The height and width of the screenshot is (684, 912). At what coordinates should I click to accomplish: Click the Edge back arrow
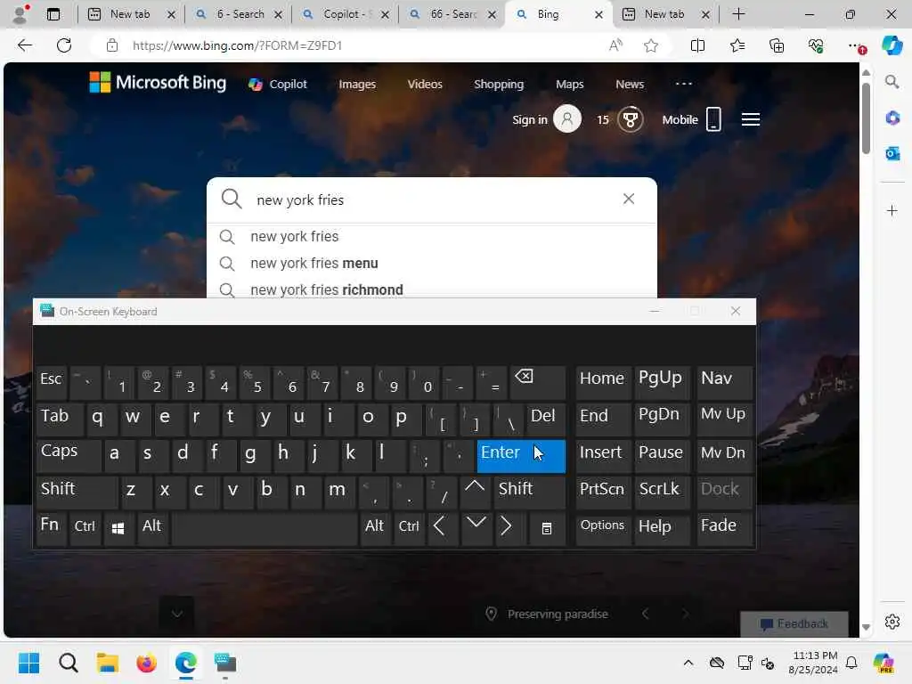[x=24, y=45]
